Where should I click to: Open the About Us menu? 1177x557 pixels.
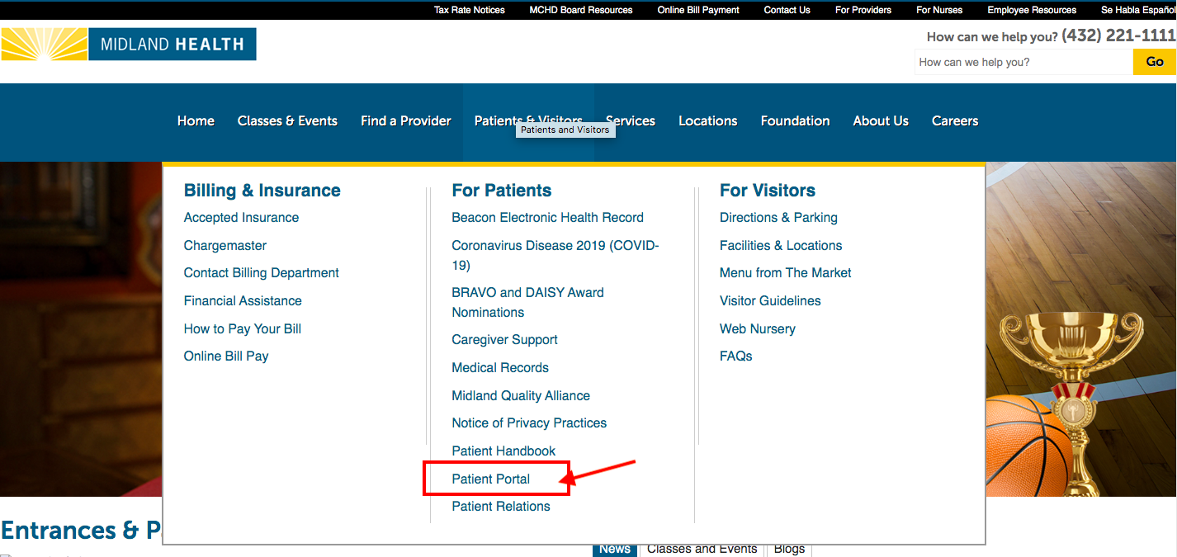(x=881, y=120)
